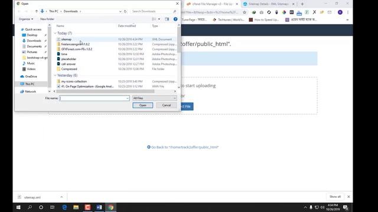The image size is (378, 212).
Task: Click the 'Go Back to' public_html link
Action: coord(183,147)
